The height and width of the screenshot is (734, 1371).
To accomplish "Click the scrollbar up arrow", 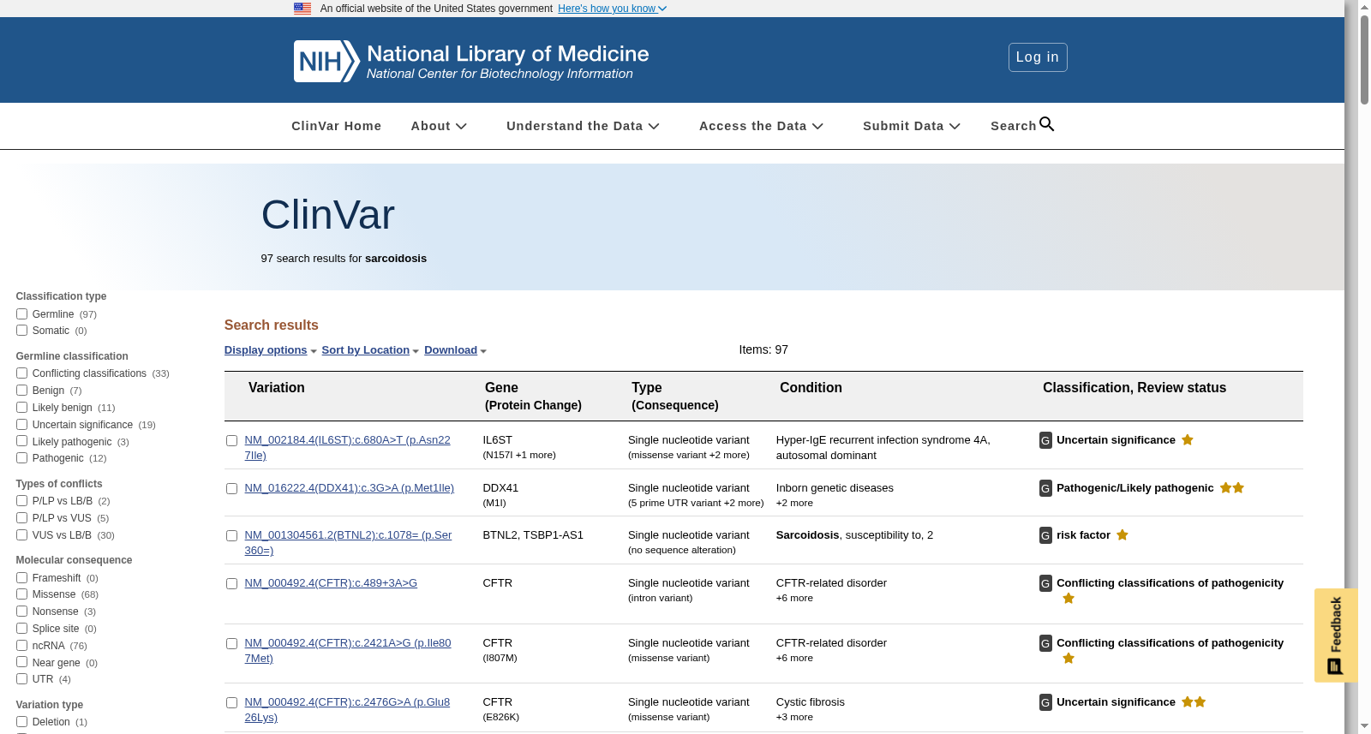I will tap(1364, 7).
